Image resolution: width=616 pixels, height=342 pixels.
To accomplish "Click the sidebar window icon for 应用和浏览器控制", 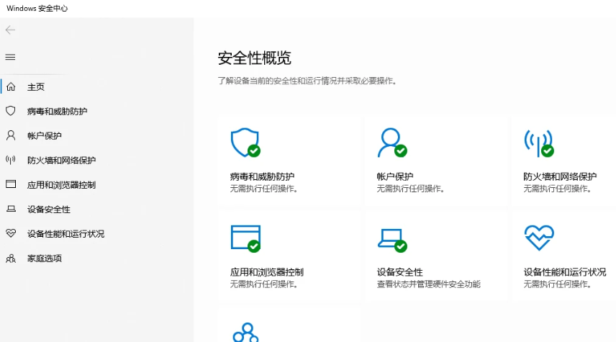I will pyautogui.click(x=11, y=184).
